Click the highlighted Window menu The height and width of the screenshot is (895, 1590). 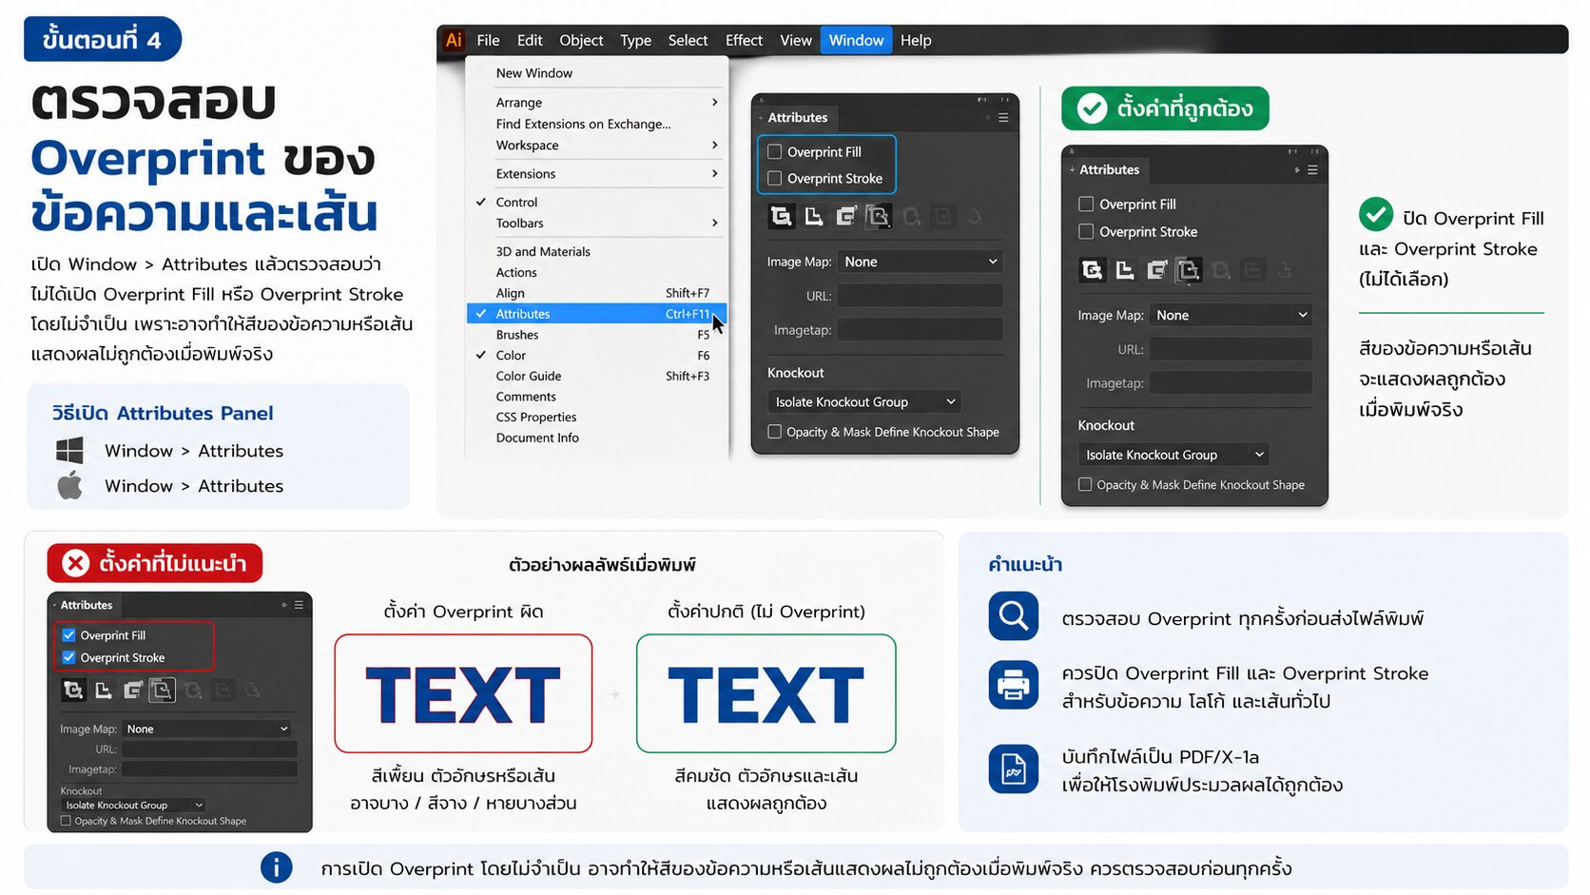(856, 40)
